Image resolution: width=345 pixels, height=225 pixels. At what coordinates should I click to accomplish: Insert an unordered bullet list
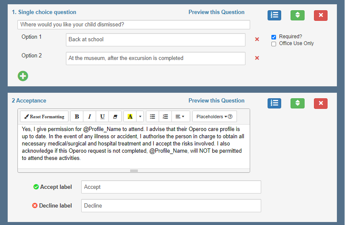[x=152, y=117]
